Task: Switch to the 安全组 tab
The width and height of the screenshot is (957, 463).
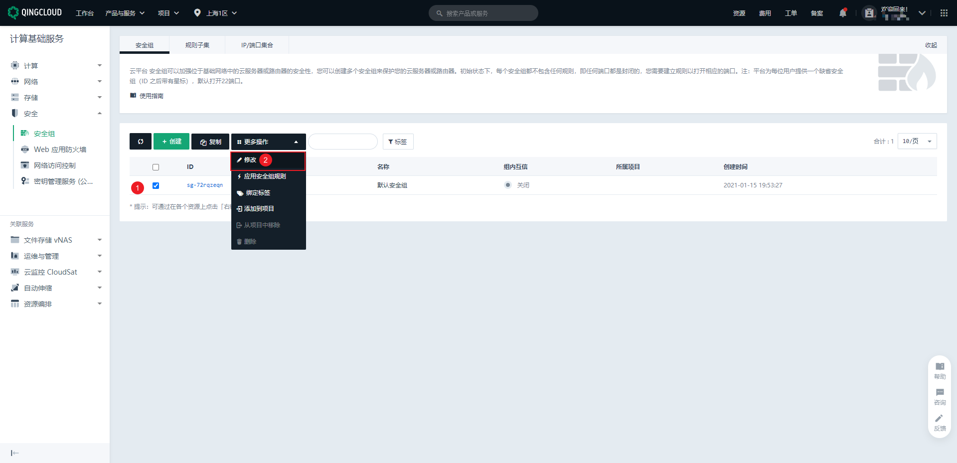Action: tap(145, 45)
